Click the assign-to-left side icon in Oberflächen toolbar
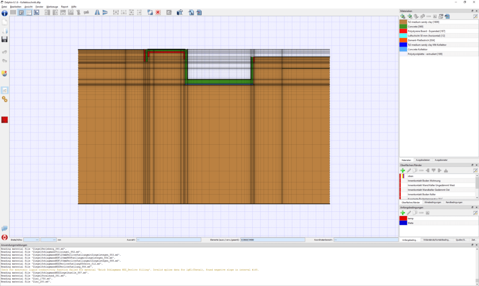 (428, 171)
